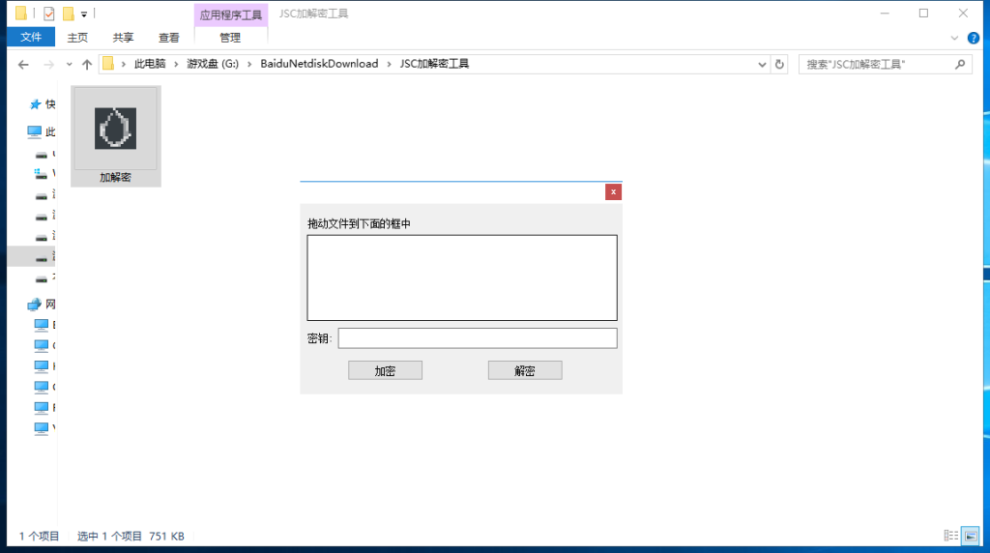Expand the address bar history dropdown

pos(763,64)
